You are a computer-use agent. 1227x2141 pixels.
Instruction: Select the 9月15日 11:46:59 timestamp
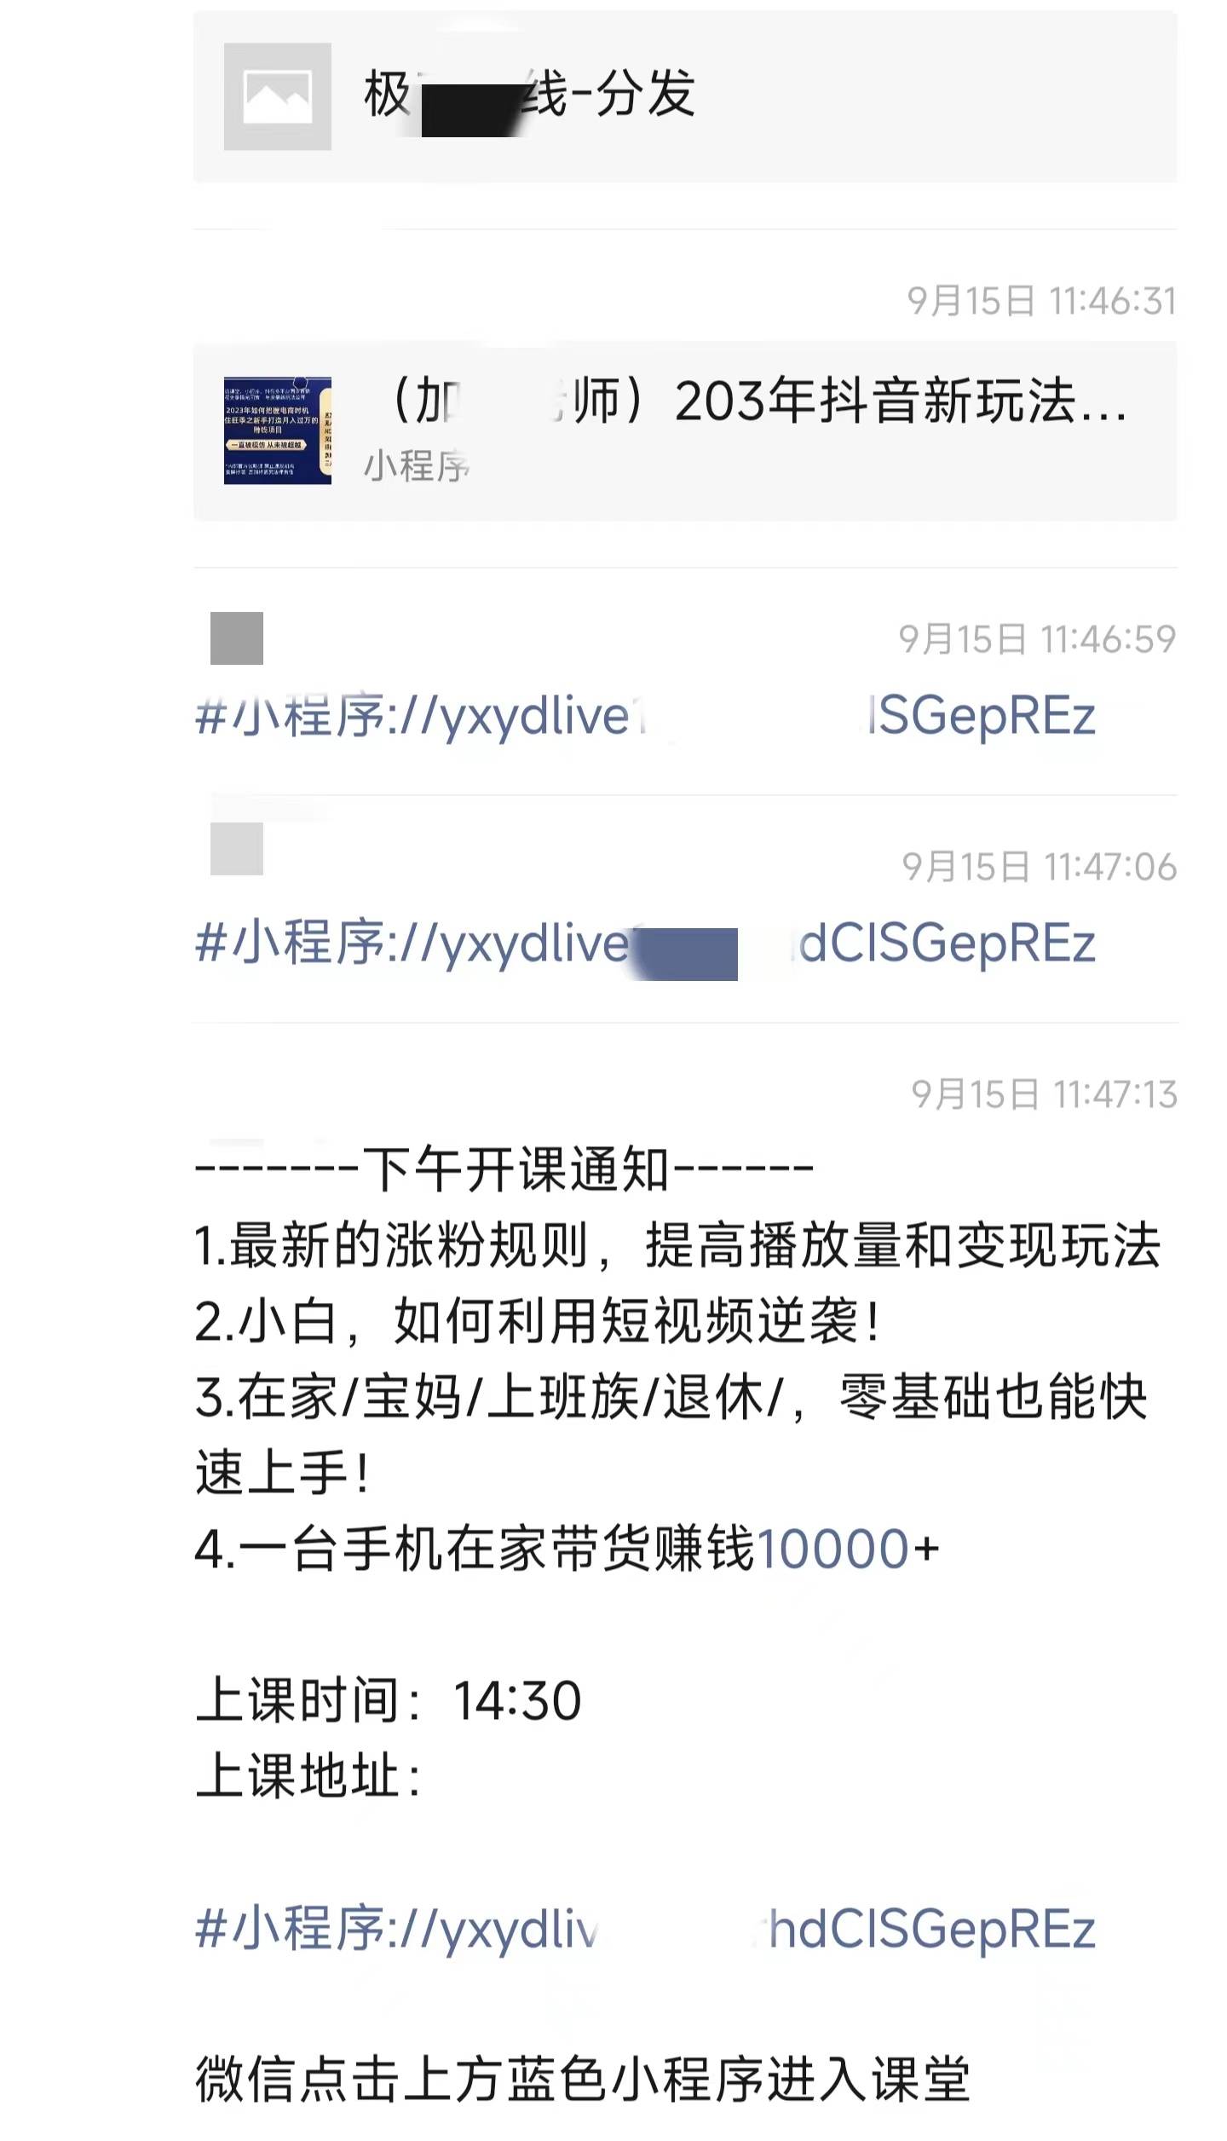(1038, 639)
